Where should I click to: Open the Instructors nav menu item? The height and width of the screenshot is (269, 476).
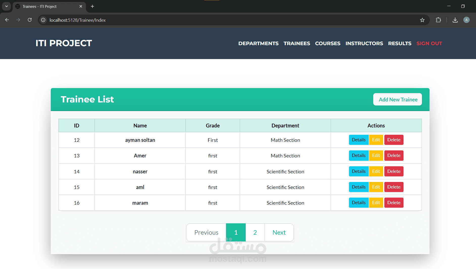(x=364, y=43)
